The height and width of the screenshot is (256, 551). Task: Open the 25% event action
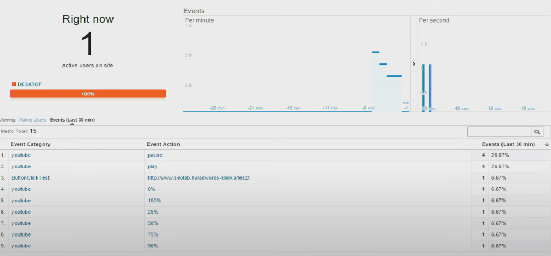(152, 212)
